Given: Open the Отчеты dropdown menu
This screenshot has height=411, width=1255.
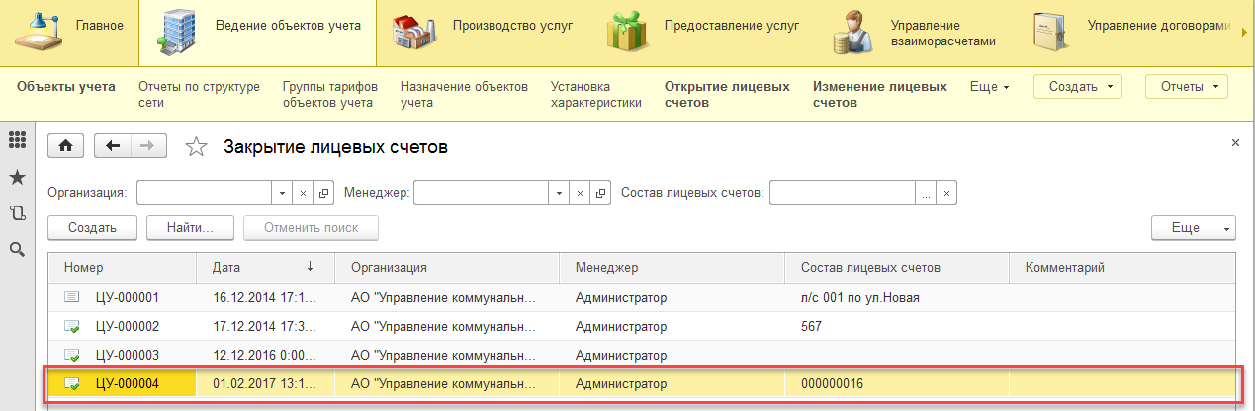Looking at the screenshot, I should pyautogui.click(x=1186, y=87).
